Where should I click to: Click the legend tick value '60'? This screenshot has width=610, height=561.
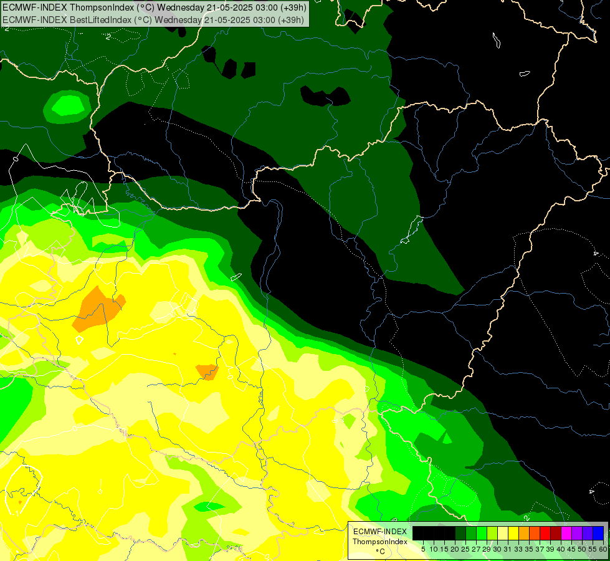603,549
